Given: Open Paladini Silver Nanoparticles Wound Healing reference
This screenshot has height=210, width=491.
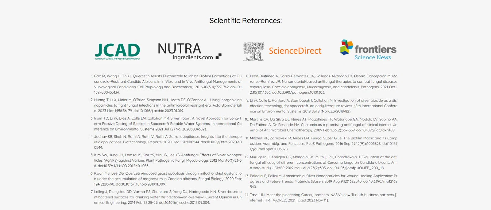Looking at the screenshot, I should pos(323,181).
